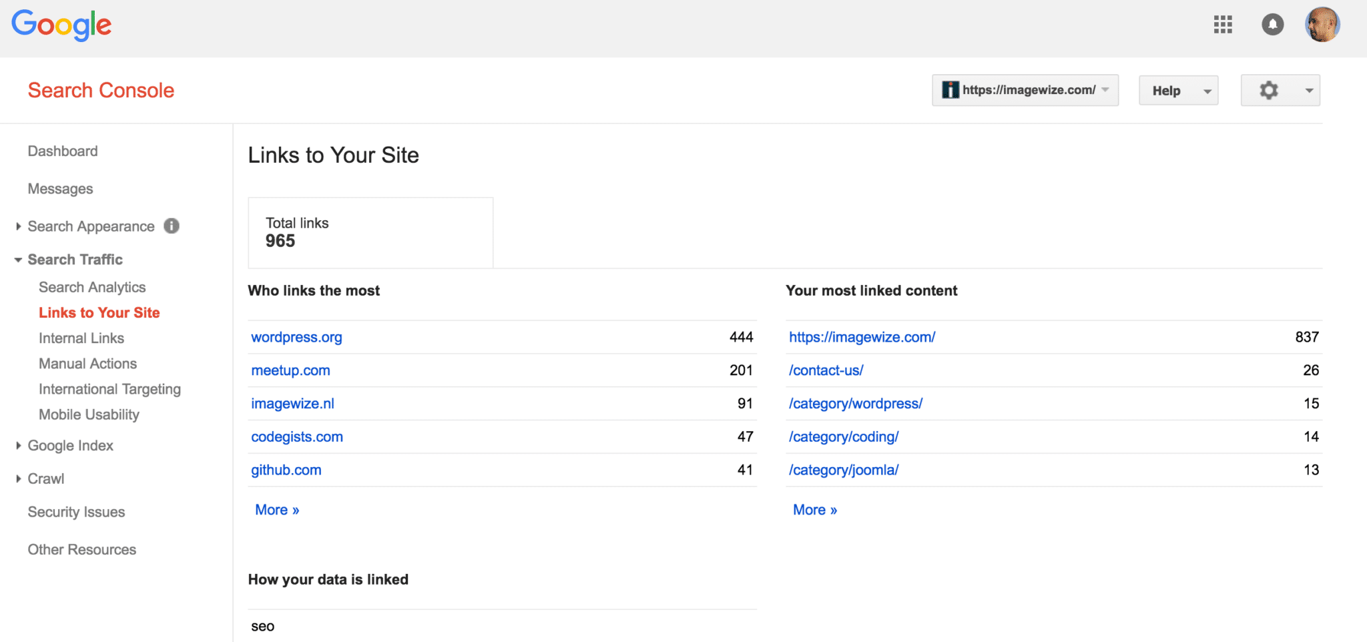This screenshot has height=642, width=1367.
Task: Open the /category/coding/ link
Action: (x=844, y=436)
